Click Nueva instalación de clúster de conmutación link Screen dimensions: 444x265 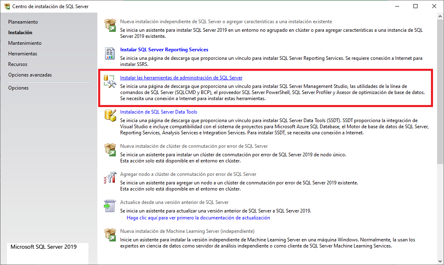pos(194,146)
